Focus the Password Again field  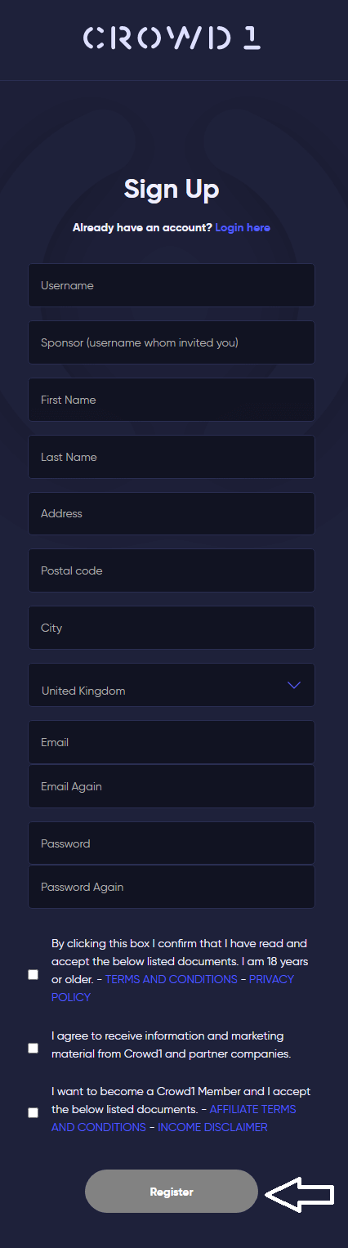pyautogui.click(x=172, y=887)
